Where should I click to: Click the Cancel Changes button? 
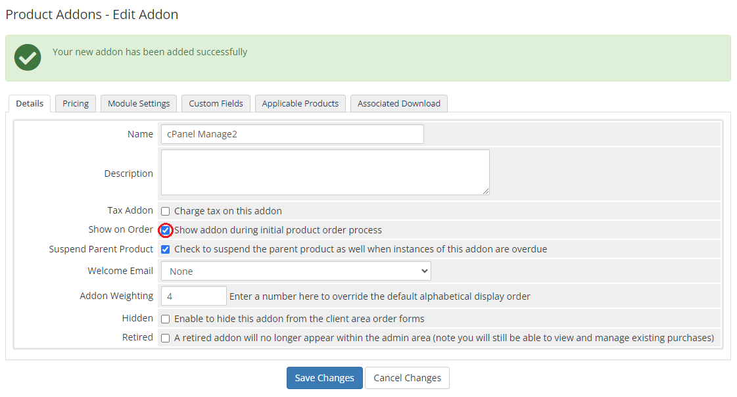click(407, 378)
